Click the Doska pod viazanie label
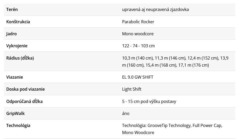 click(26, 89)
